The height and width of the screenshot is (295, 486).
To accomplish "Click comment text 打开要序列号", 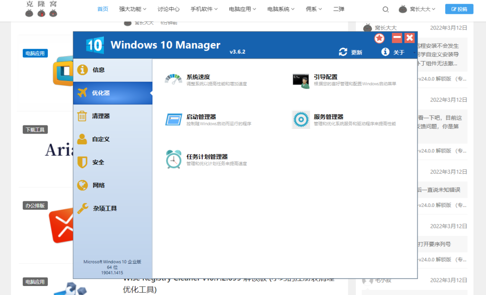I will (x=434, y=244).
